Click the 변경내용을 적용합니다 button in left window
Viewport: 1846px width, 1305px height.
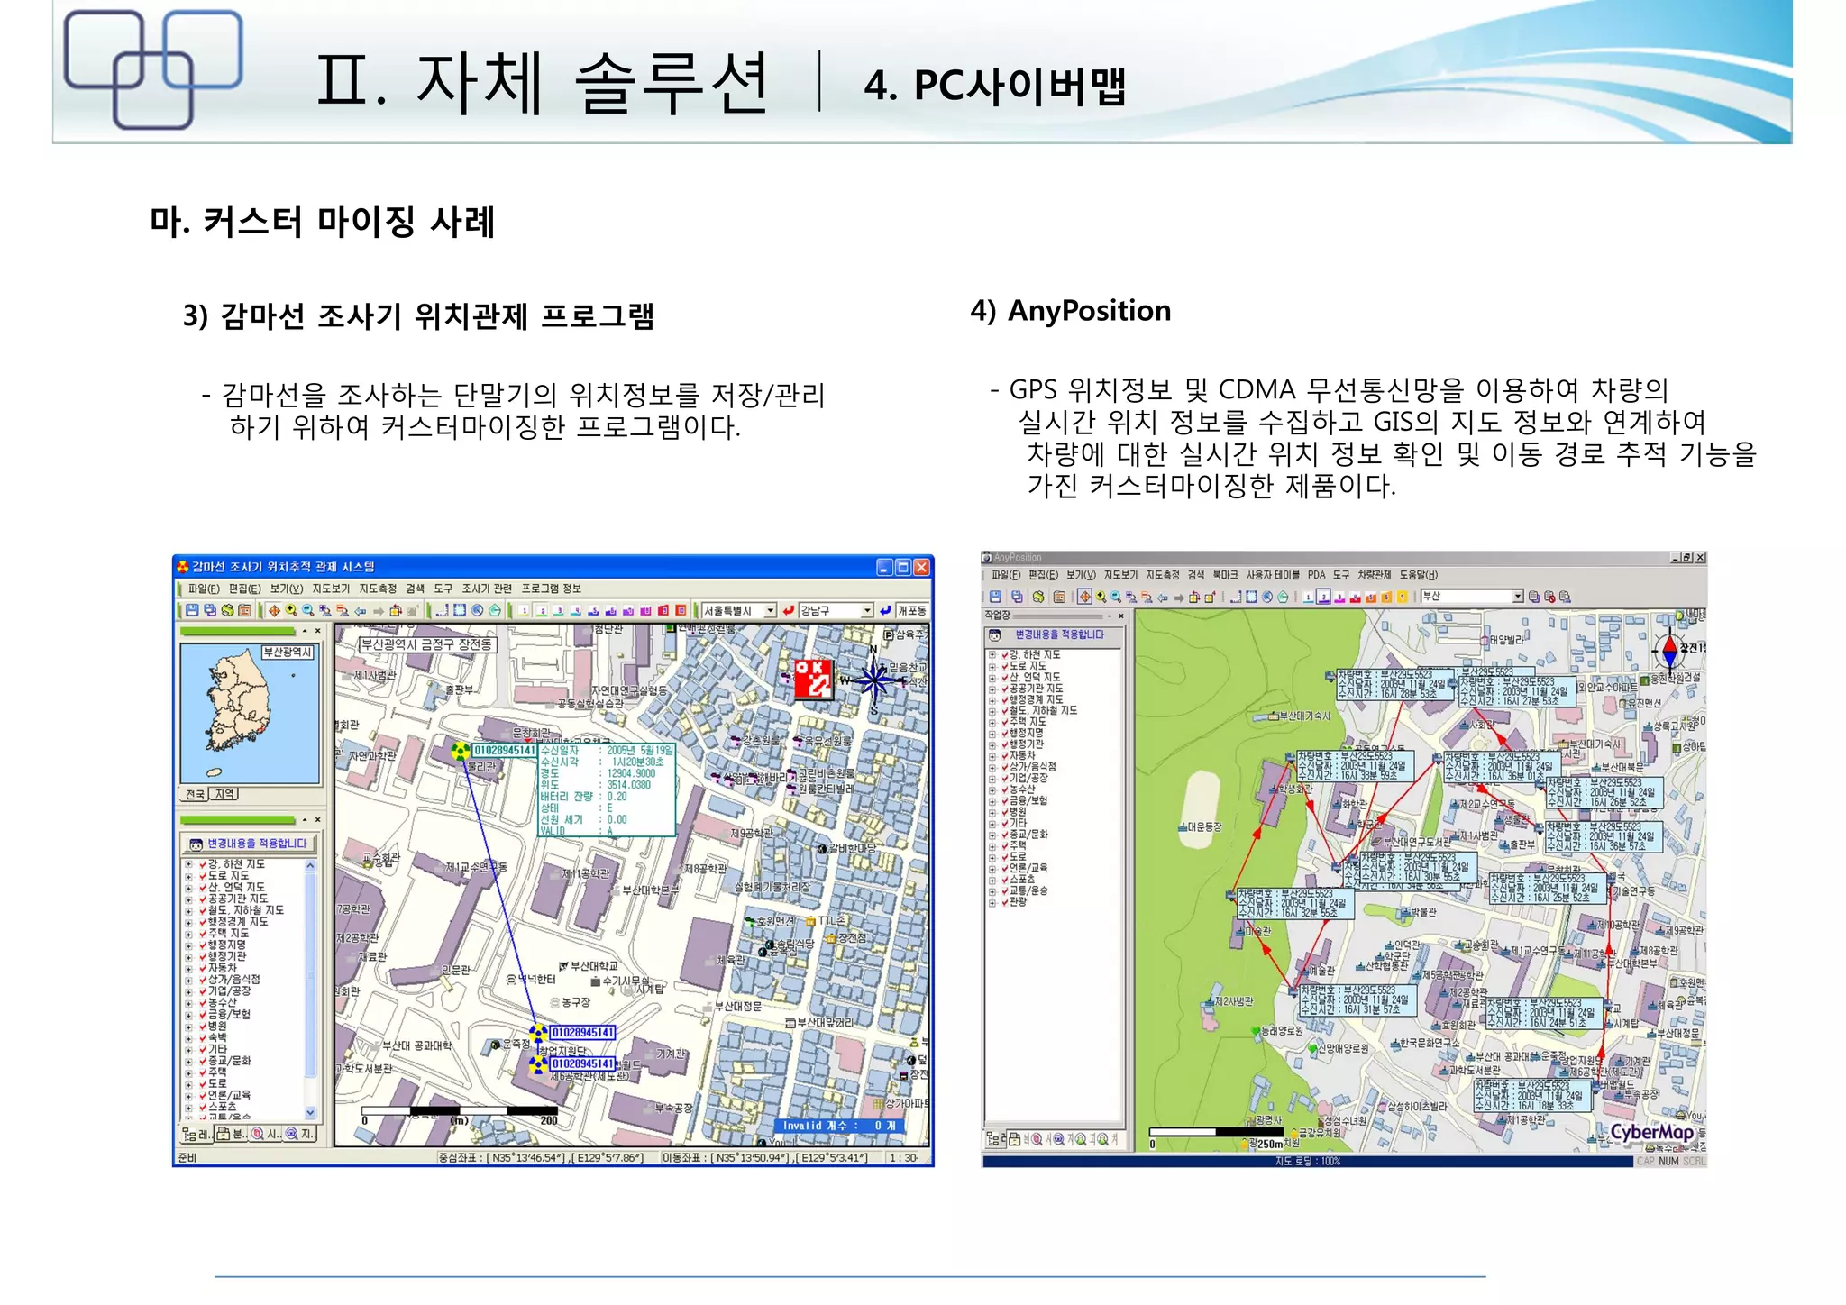click(x=249, y=844)
